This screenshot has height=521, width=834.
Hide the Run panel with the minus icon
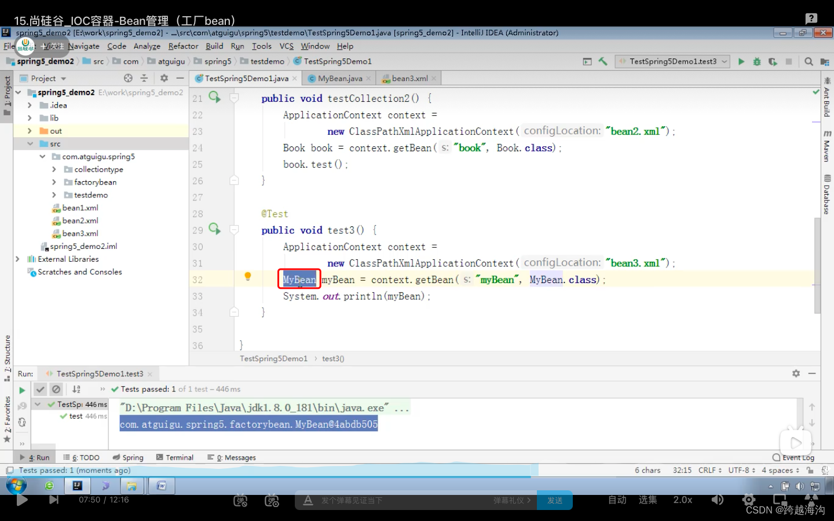point(812,374)
